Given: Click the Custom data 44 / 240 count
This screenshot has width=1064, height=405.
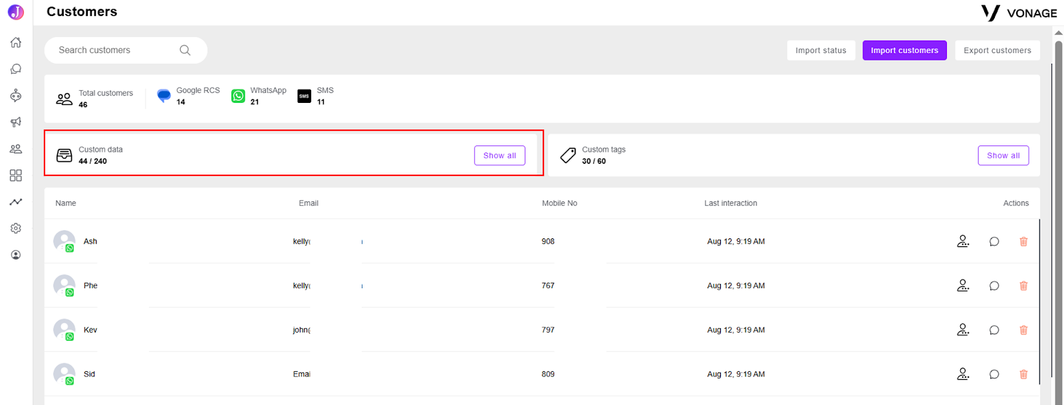Looking at the screenshot, I should click(92, 161).
